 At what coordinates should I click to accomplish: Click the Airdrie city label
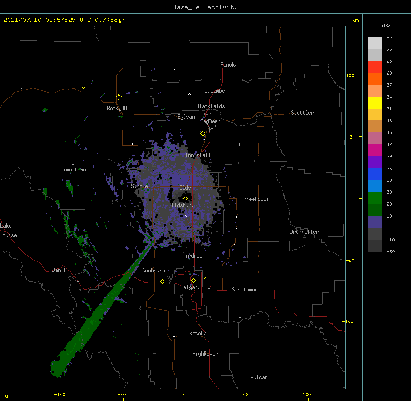click(x=193, y=256)
